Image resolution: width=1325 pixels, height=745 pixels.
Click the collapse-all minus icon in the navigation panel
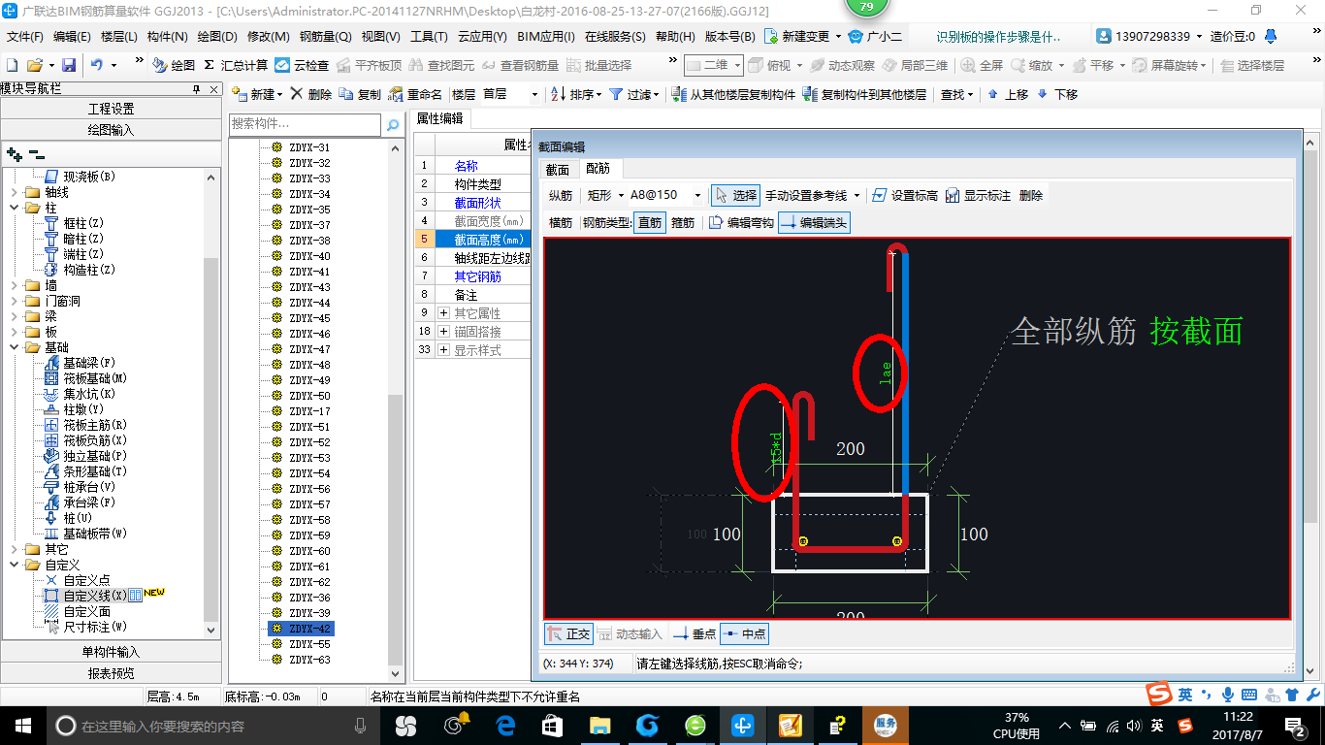click(37, 153)
